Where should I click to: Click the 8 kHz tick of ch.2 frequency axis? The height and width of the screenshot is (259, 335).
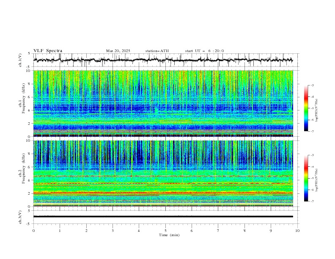click(x=30, y=154)
